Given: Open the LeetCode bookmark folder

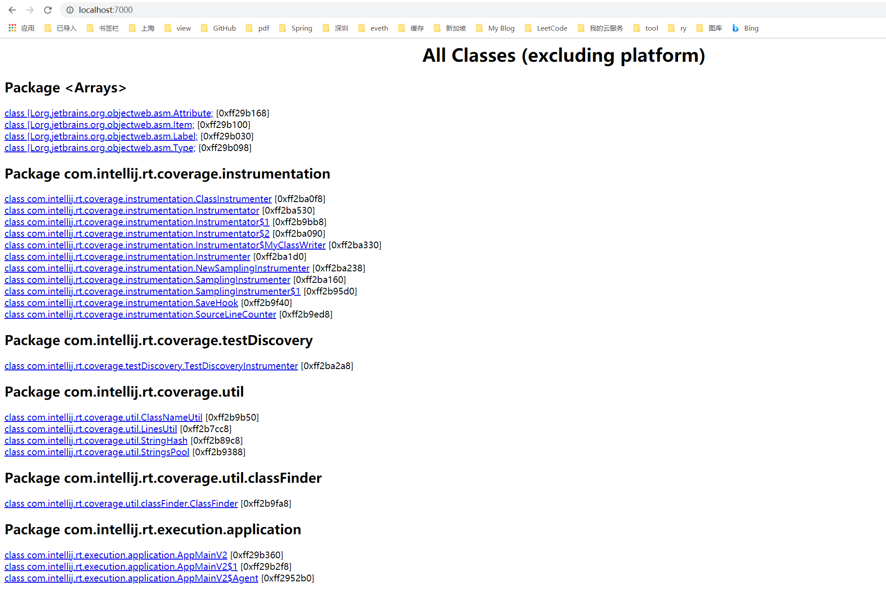Looking at the screenshot, I should (546, 28).
